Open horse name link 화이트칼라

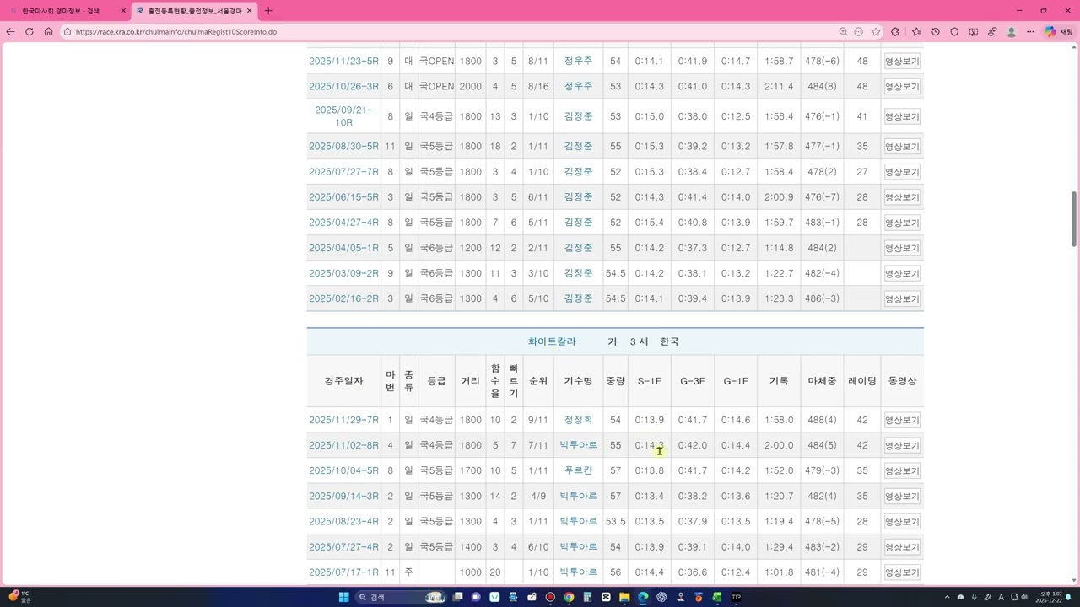point(552,341)
